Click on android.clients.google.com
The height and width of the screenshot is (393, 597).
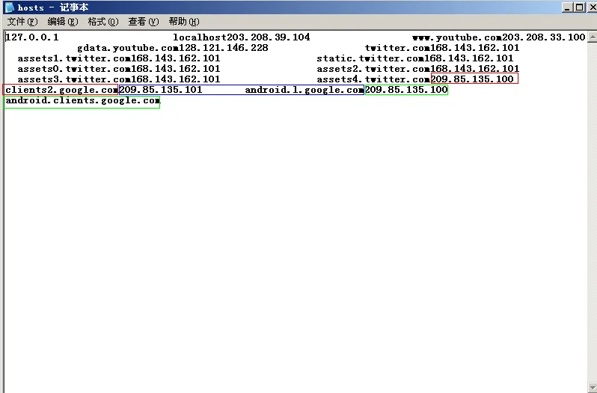[x=82, y=101]
